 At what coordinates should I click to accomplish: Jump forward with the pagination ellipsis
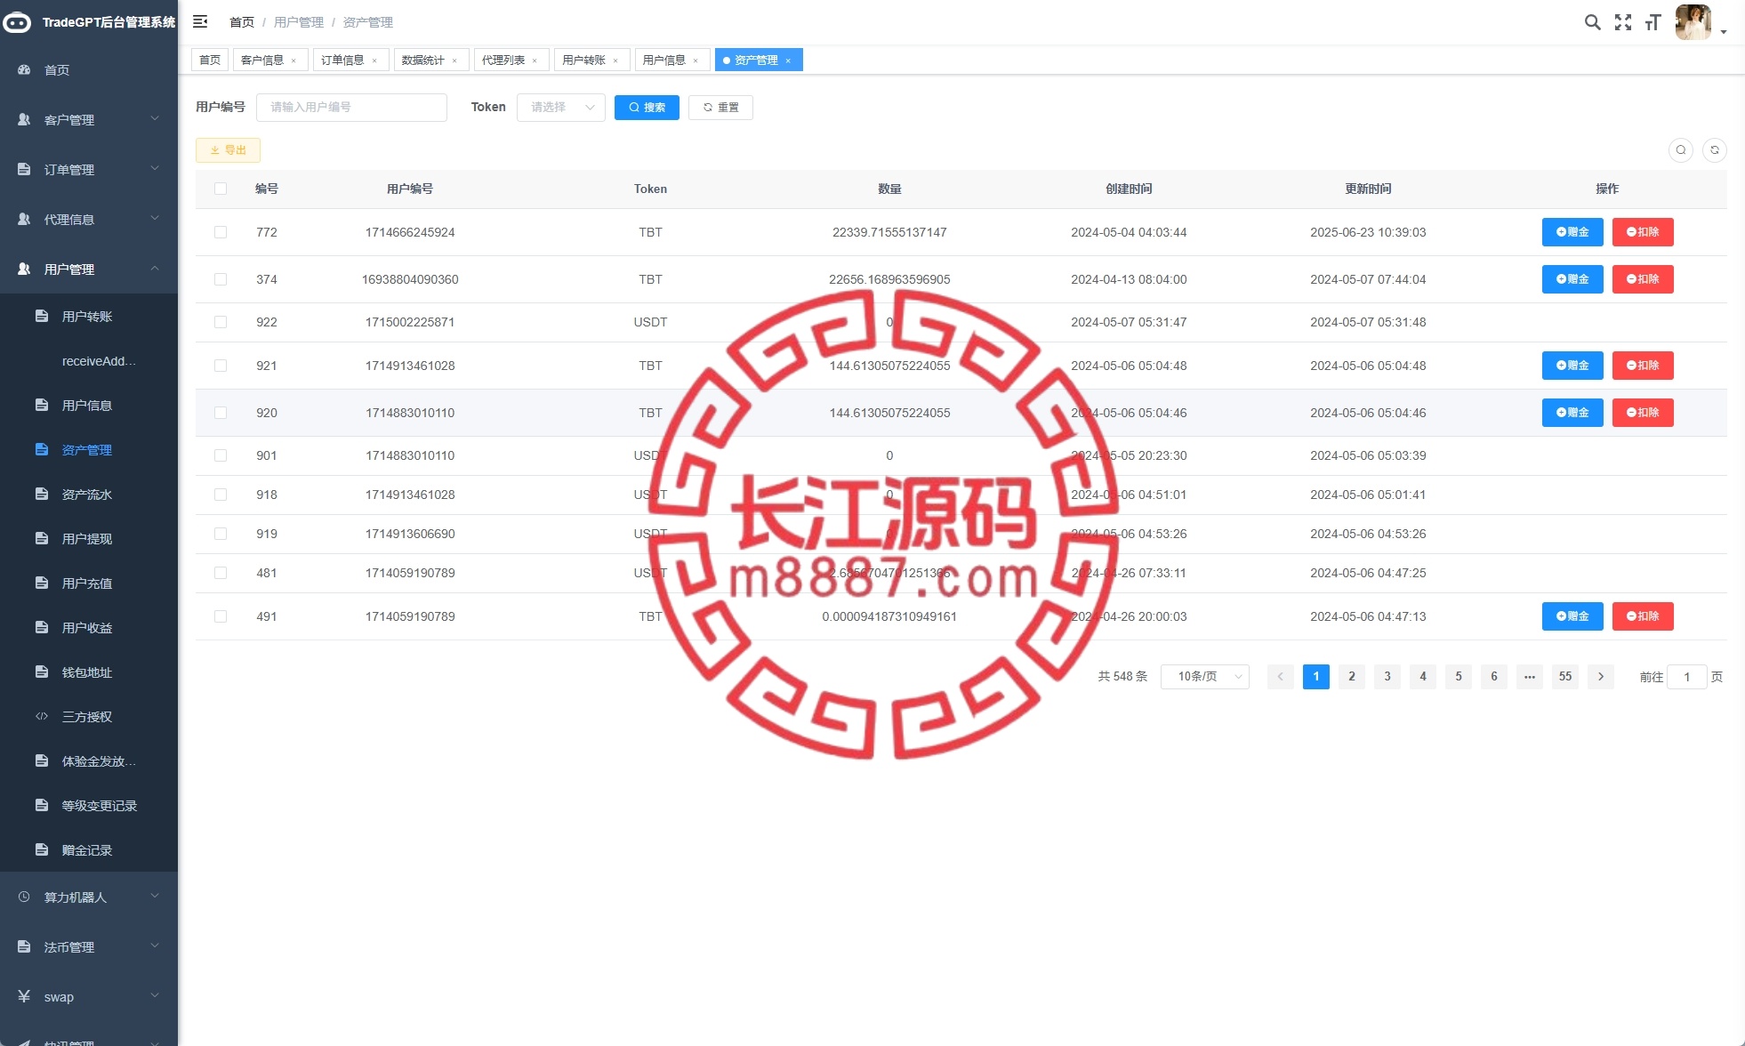[x=1530, y=677]
